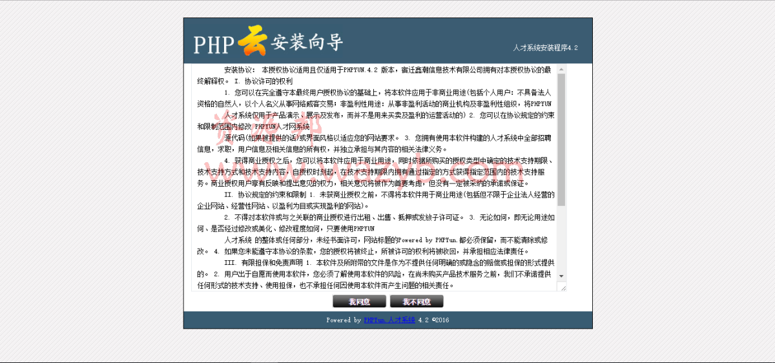The width and height of the screenshot is (775, 363).
Task: Click the 安装向导 header title
Action: coord(307,42)
